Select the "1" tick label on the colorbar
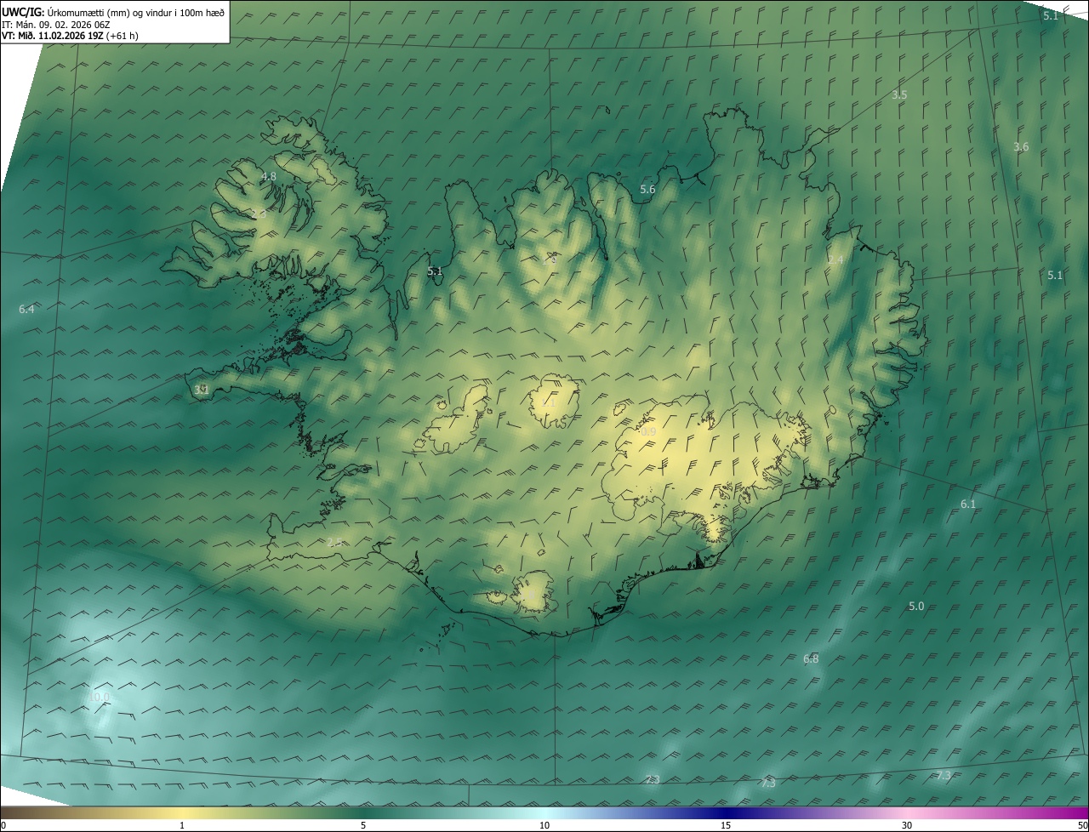1089x832 pixels. [x=182, y=825]
